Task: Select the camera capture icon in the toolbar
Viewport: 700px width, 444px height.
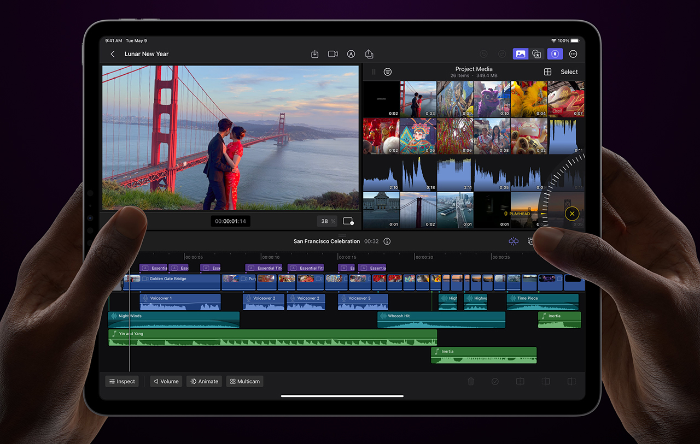Action: pos(332,54)
